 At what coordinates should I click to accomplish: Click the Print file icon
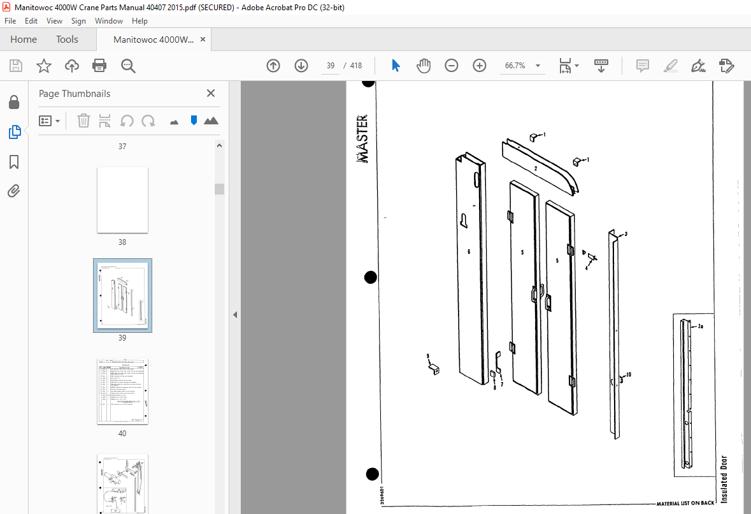pyautogui.click(x=99, y=66)
